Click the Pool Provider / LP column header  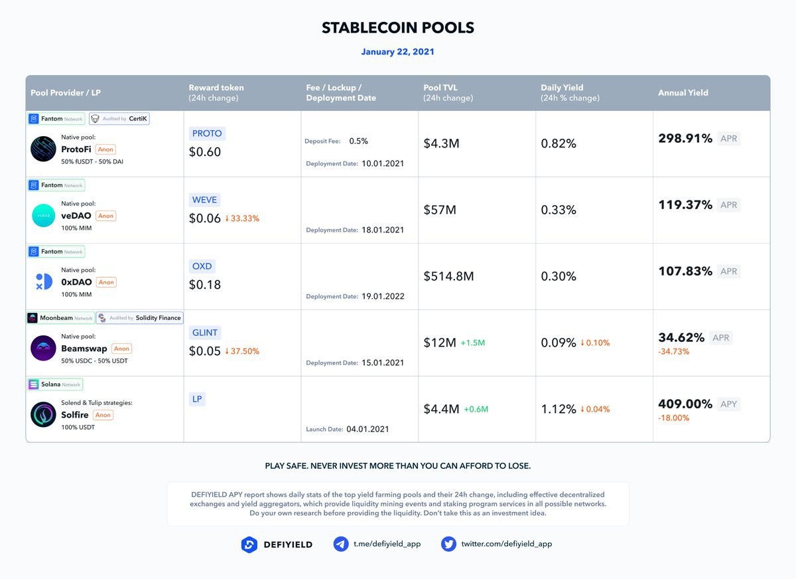(66, 93)
